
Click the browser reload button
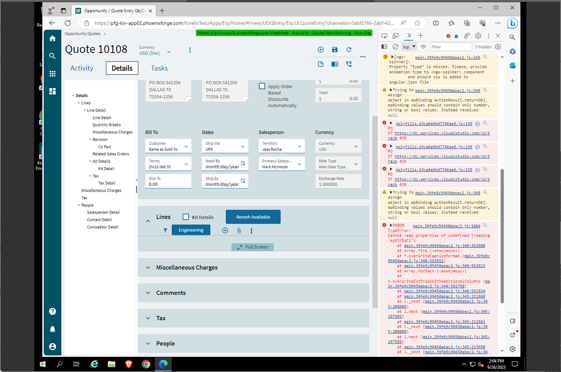point(68,23)
